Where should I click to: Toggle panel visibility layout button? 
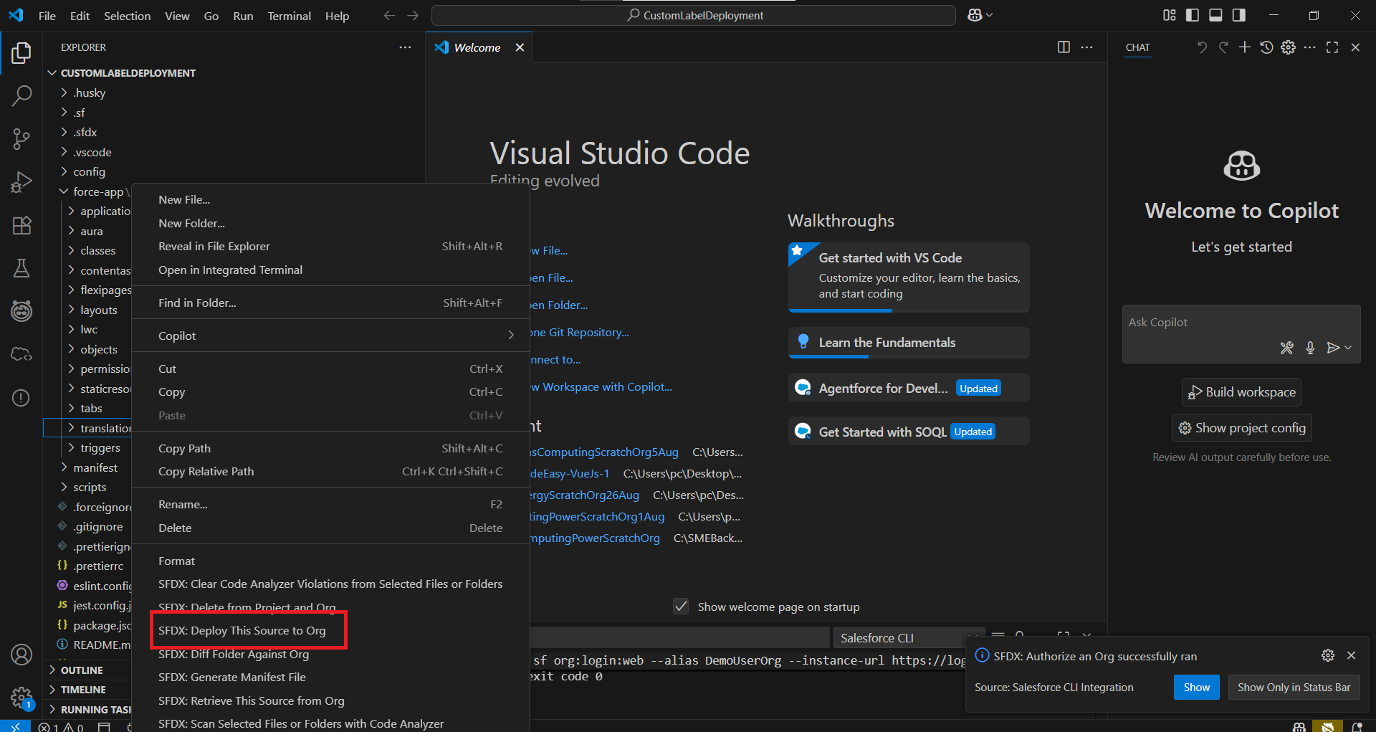pos(1215,15)
